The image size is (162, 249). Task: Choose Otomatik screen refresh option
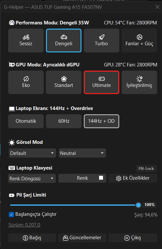pos(26,121)
